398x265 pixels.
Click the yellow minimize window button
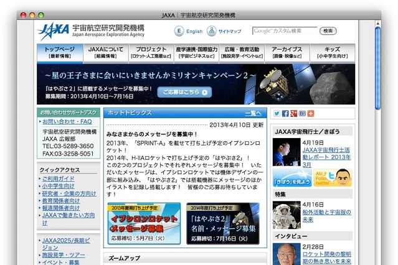click(x=32, y=15)
